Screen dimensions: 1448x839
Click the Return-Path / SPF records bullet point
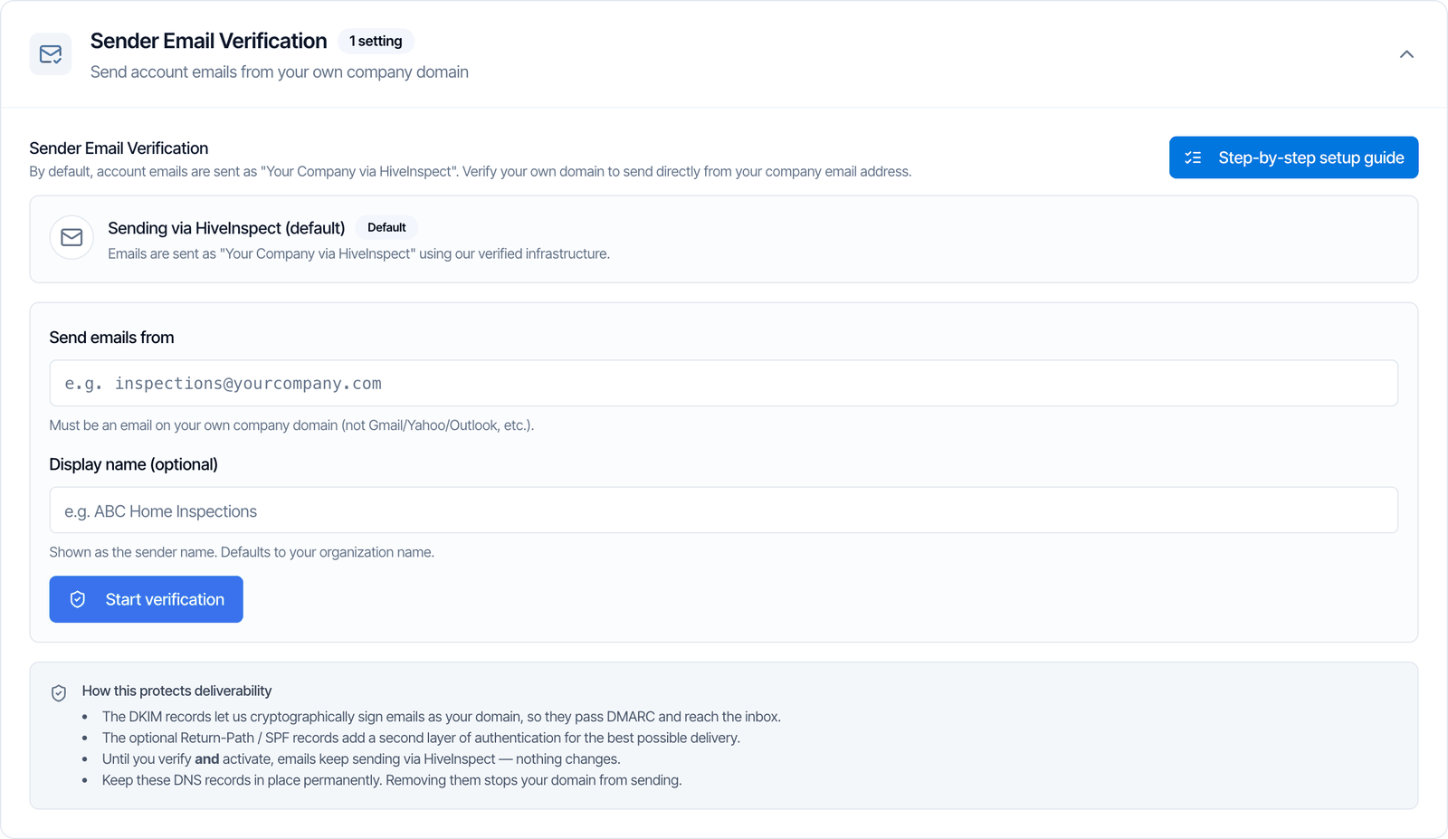421,738
